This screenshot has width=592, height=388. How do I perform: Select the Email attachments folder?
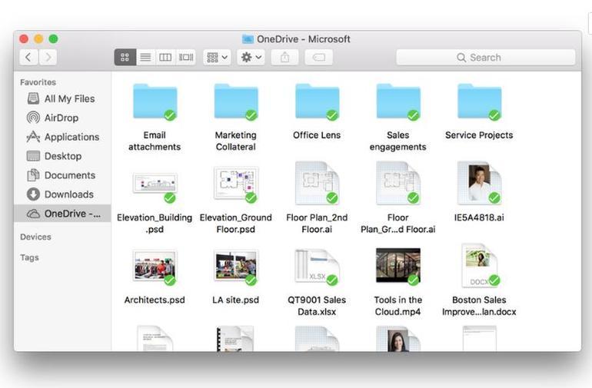tap(155, 103)
